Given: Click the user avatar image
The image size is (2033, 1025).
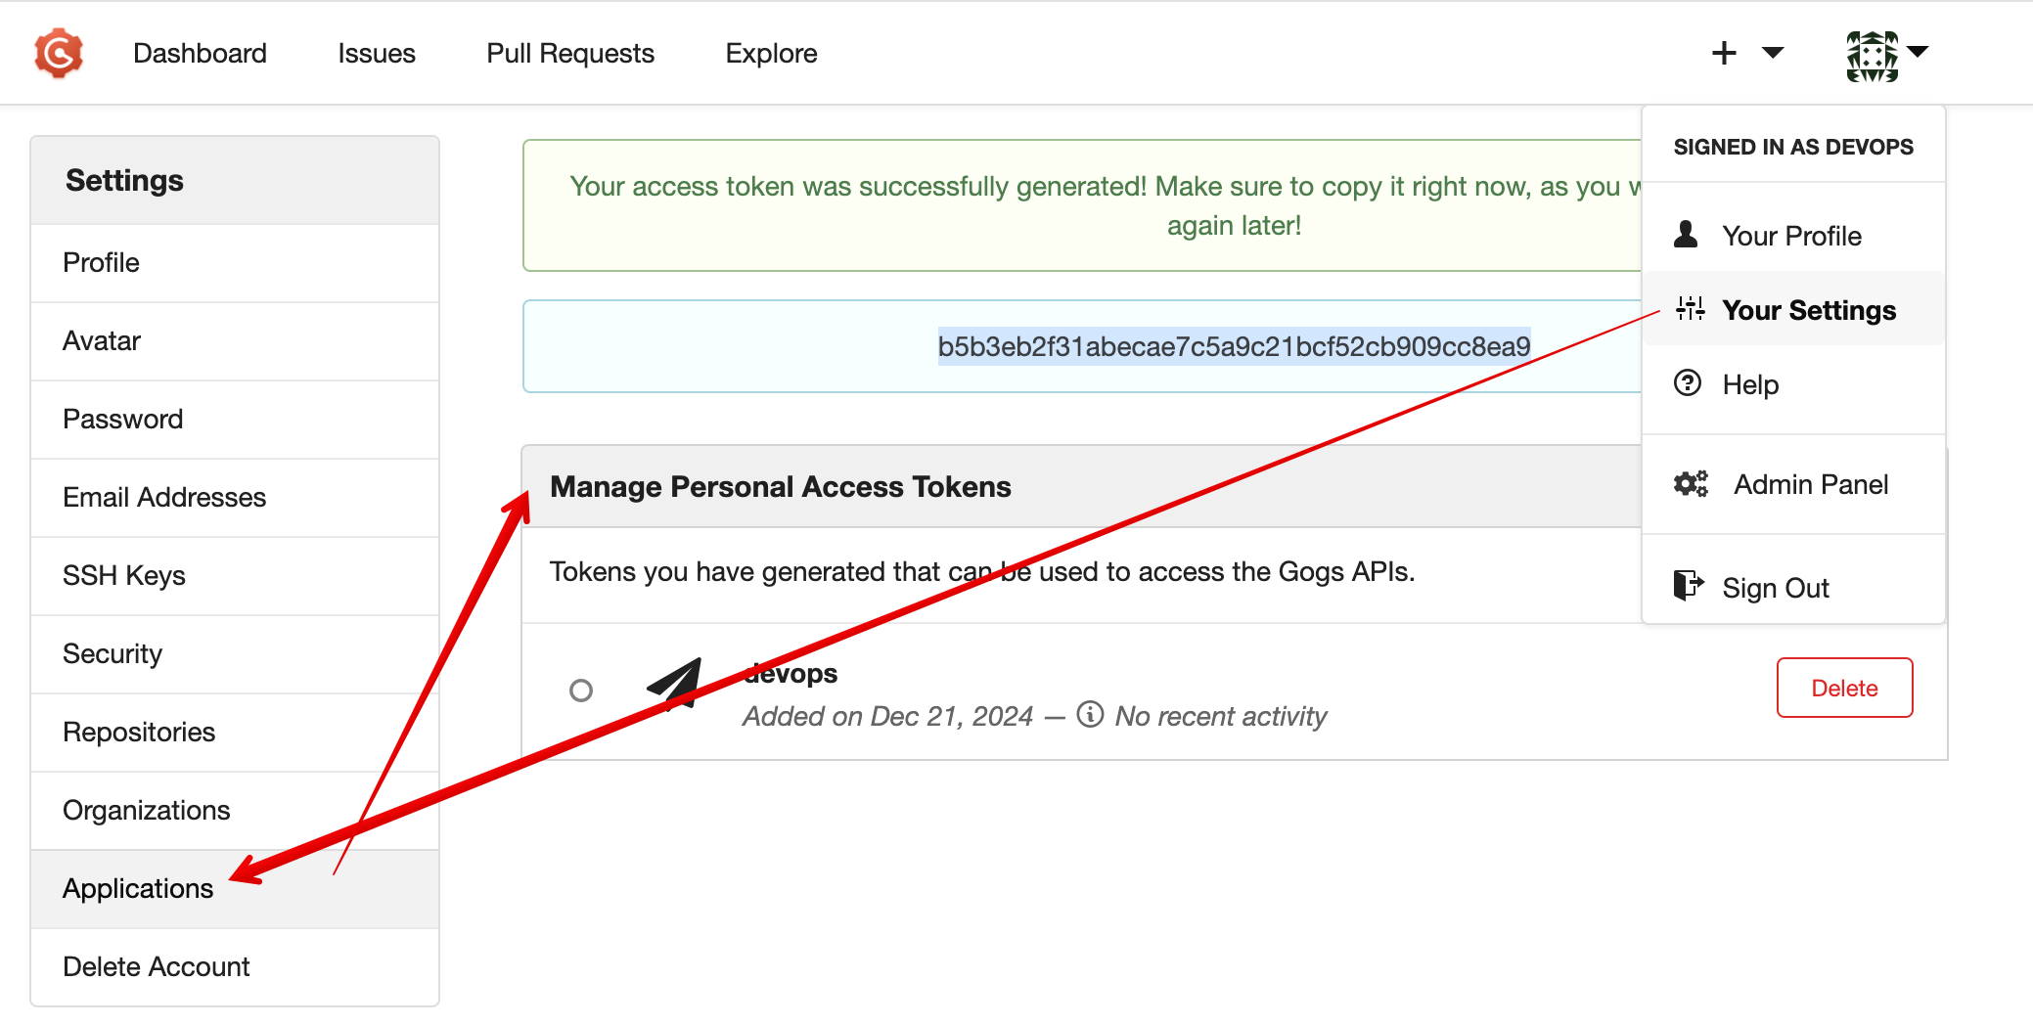Looking at the screenshot, I should point(1872,56).
